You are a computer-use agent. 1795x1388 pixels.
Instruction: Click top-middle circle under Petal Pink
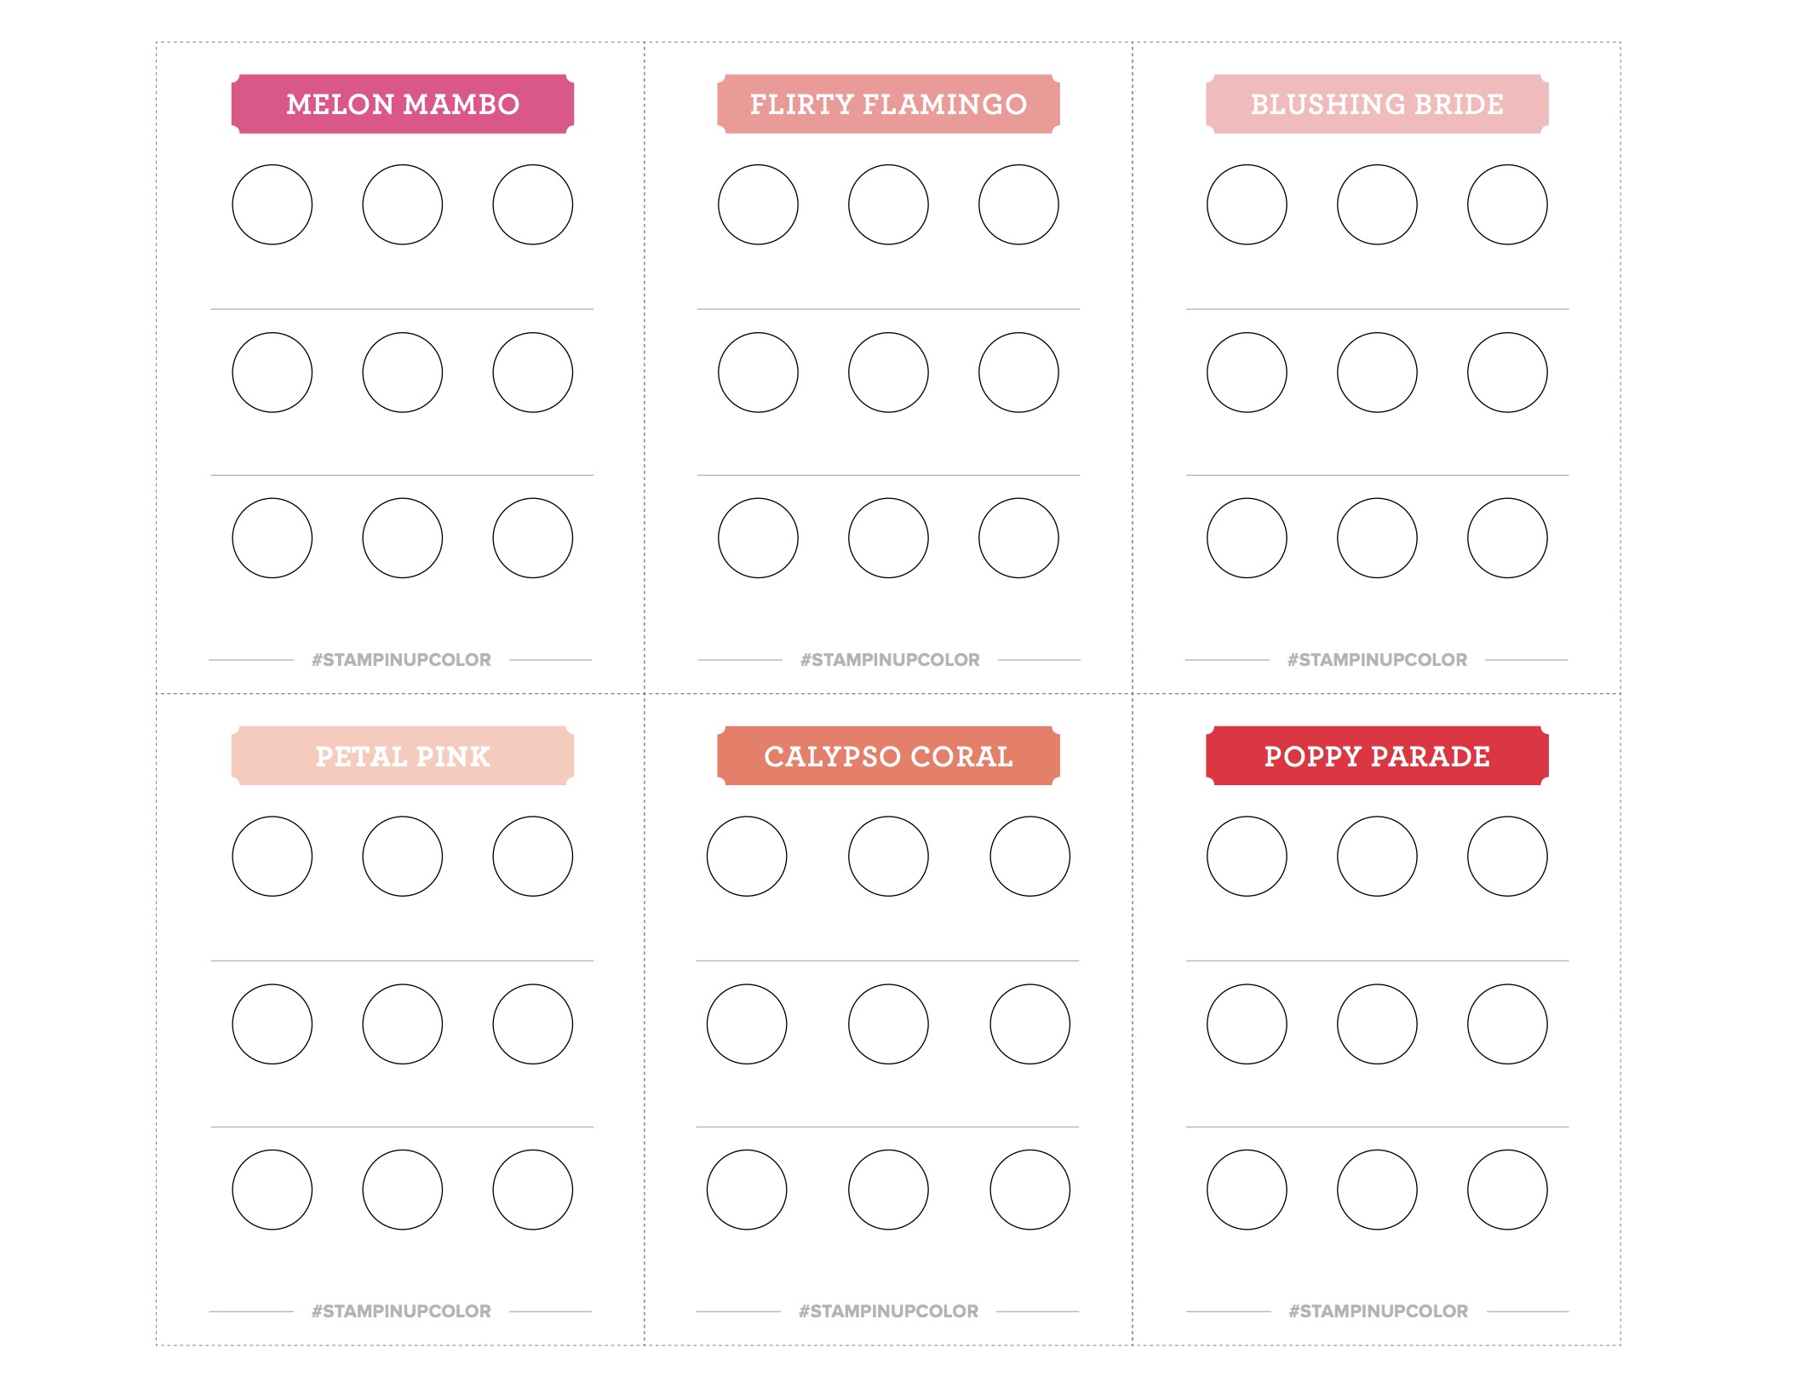pyautogui.click(x=403, y=856)
